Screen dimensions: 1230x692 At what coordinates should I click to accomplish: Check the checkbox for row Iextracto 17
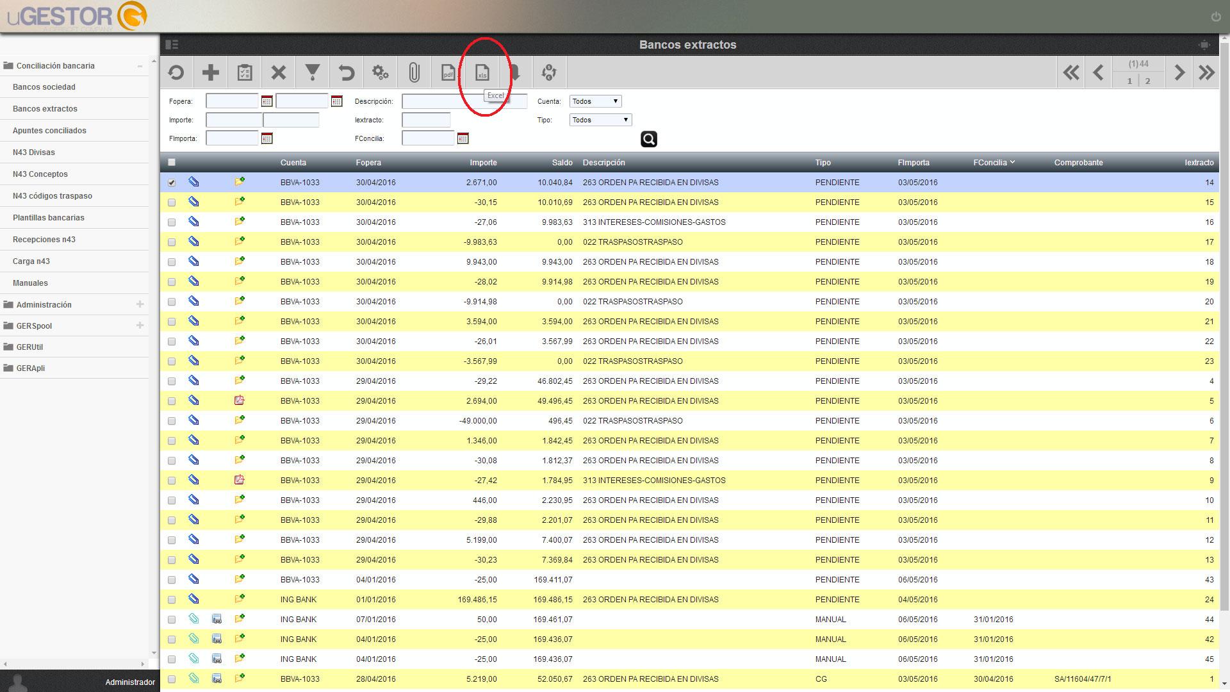tap(171, 242)
